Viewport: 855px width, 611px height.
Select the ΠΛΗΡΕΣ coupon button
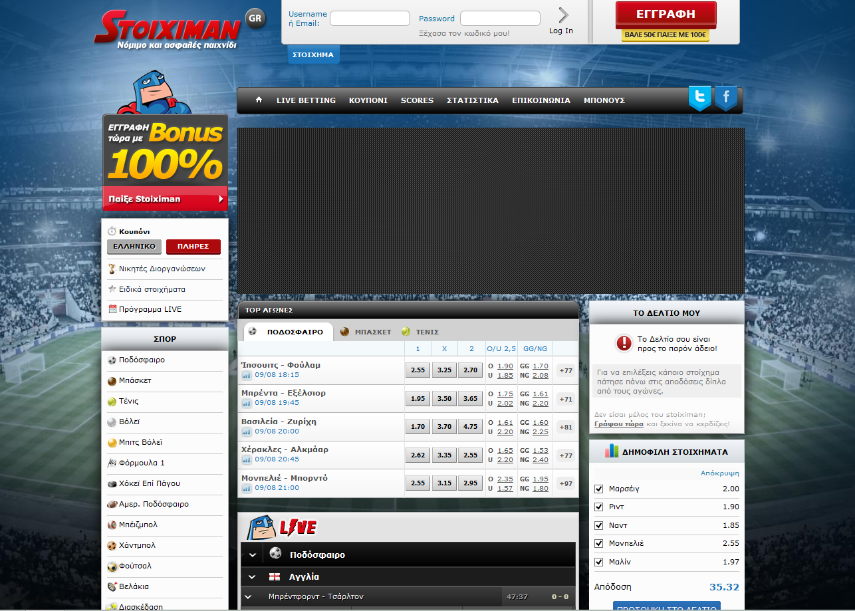193,247
